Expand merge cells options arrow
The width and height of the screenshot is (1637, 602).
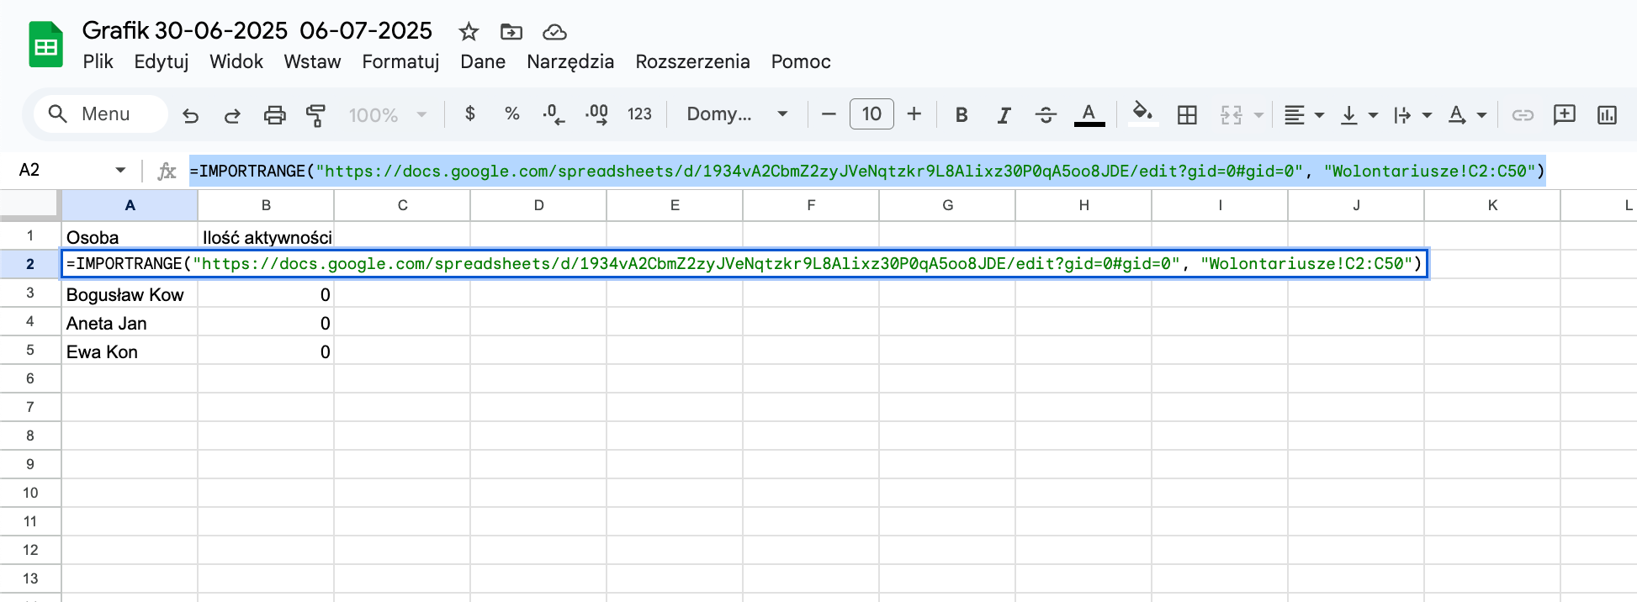(x=1259, y=115)
